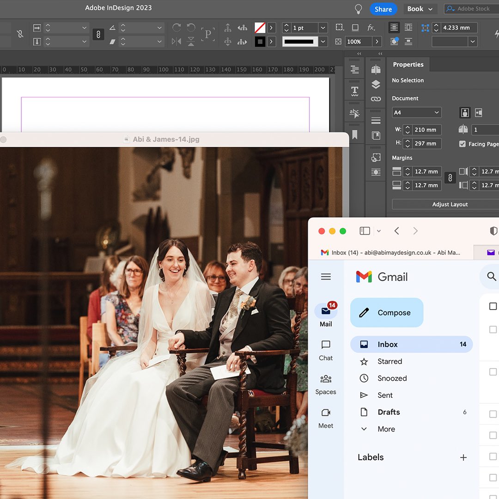Collapse the left panel dock arrows
Image resolution: width=499 pixels, height=499 pixels.
click(359, 54)
